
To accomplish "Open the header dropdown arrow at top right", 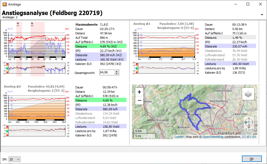I will coord(262,15).
